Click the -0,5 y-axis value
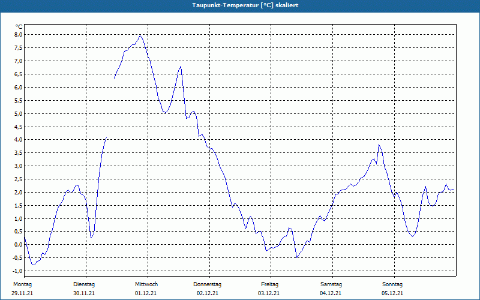The image size is (480, 300). [x=18, y=258]
